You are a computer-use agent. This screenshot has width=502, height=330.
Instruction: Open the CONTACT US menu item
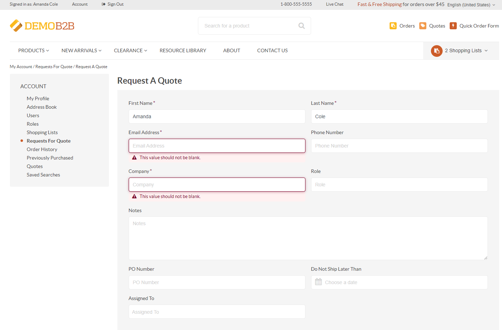click(272, 50)
